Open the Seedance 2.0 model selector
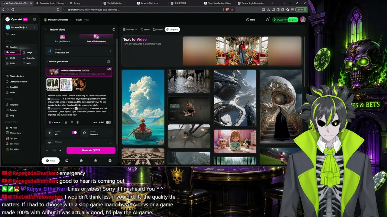Screen dimensions: 387x217 tap(79, 51)
